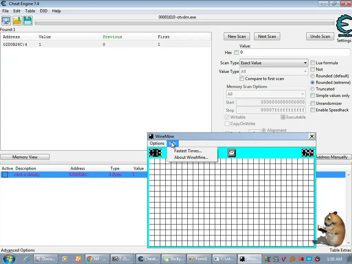352x264 pixels.
Task: Click the New Scan button
Action: [x=237, y=36]
